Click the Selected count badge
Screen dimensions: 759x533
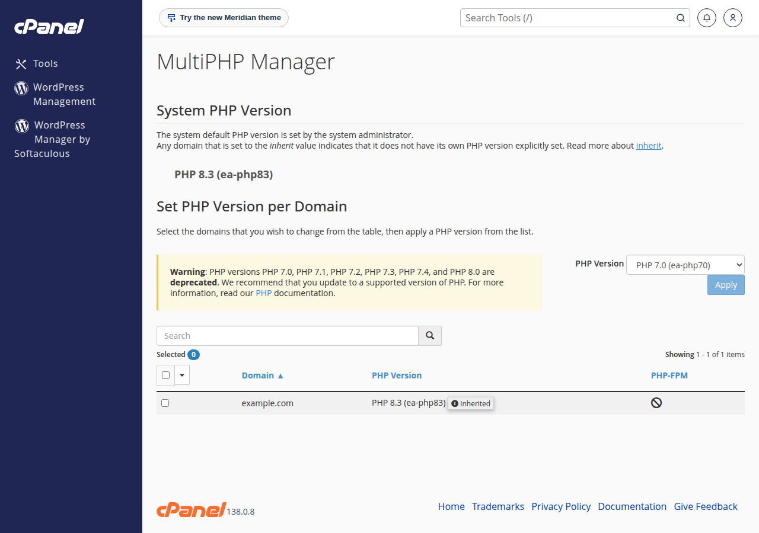coord(193,355)
